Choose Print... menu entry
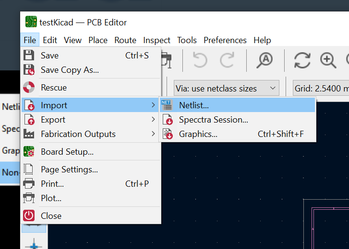Image resolution: width=349 pixels, height=249 pixels. [x=91, y=184]
